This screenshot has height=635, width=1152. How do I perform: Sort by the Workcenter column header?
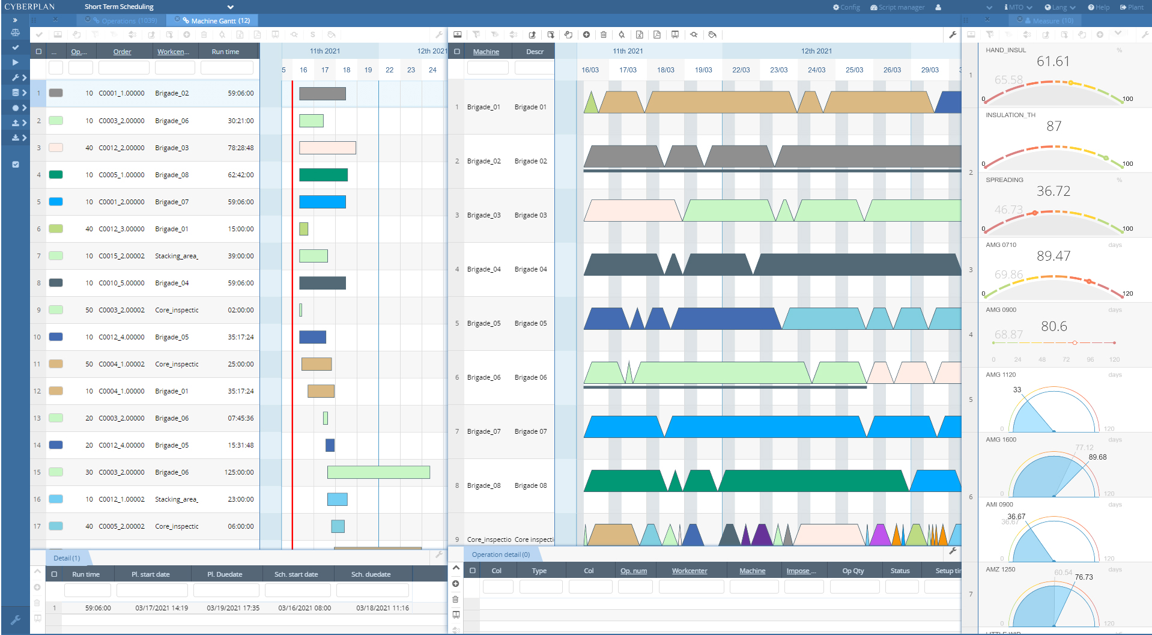tap(173, 52)
